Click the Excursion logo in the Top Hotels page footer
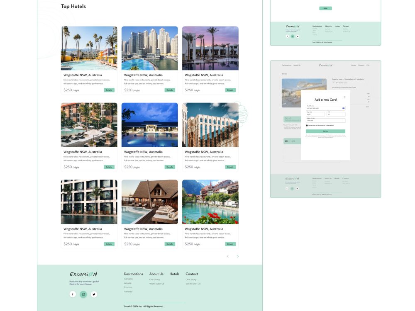 pyautogui.click(x=83, y=274)
